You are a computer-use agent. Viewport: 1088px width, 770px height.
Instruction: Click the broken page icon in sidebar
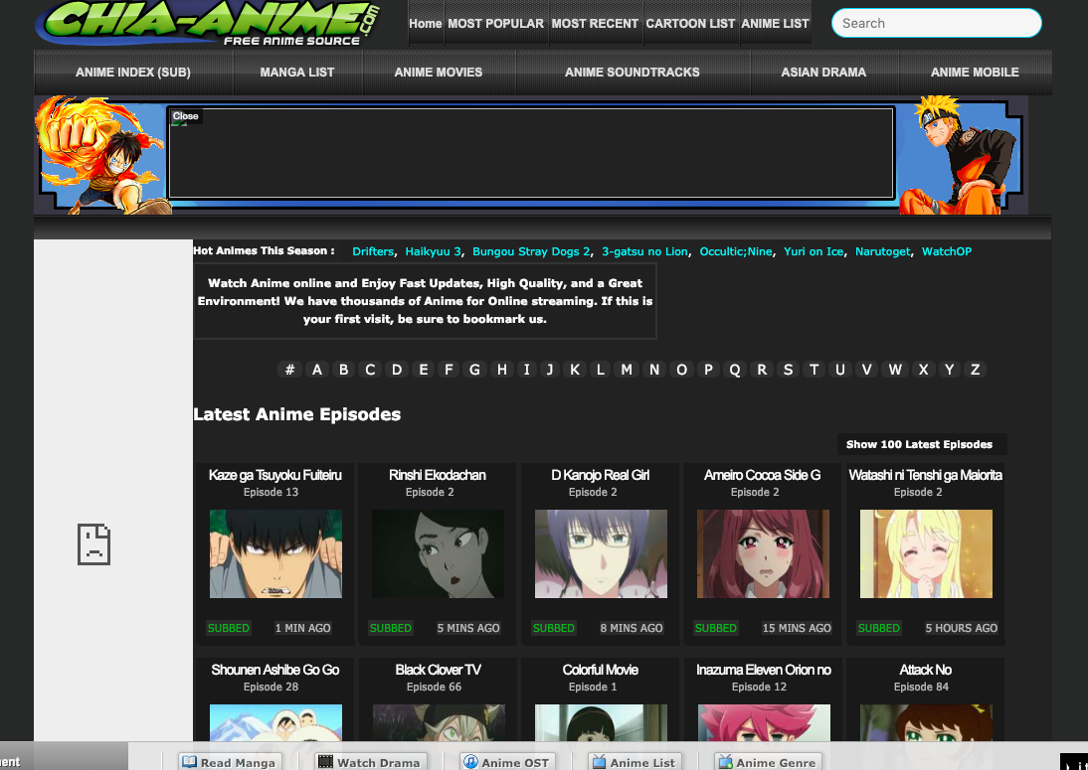93,544
